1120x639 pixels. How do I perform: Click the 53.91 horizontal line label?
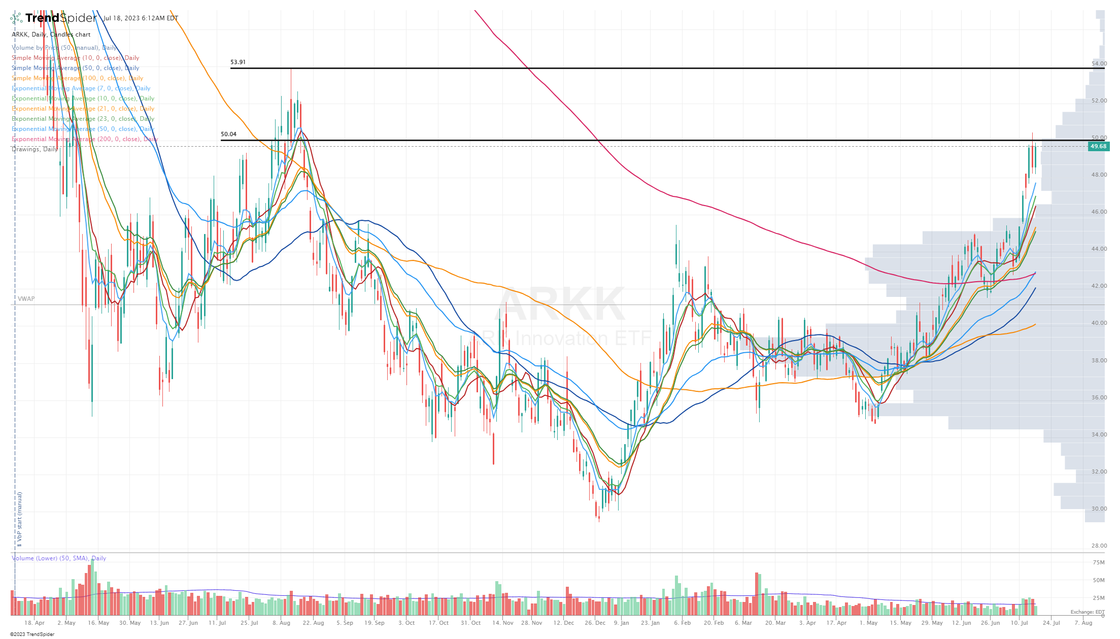click(238, 62)
